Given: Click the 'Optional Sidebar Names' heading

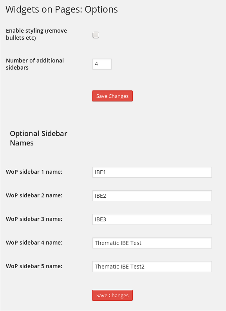Looking at the screenshot, I should click(x=38, y=138).
